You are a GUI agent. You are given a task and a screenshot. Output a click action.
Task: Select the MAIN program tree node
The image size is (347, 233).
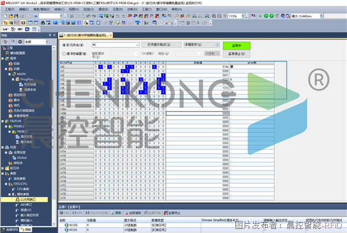click(x=21, y=74)
